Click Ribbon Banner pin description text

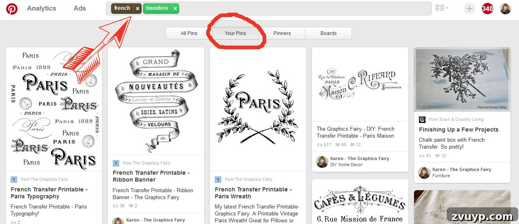[153, 194]
